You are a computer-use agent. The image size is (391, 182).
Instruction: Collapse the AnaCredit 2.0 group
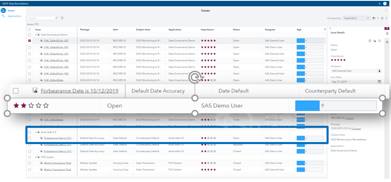(36, 132)
